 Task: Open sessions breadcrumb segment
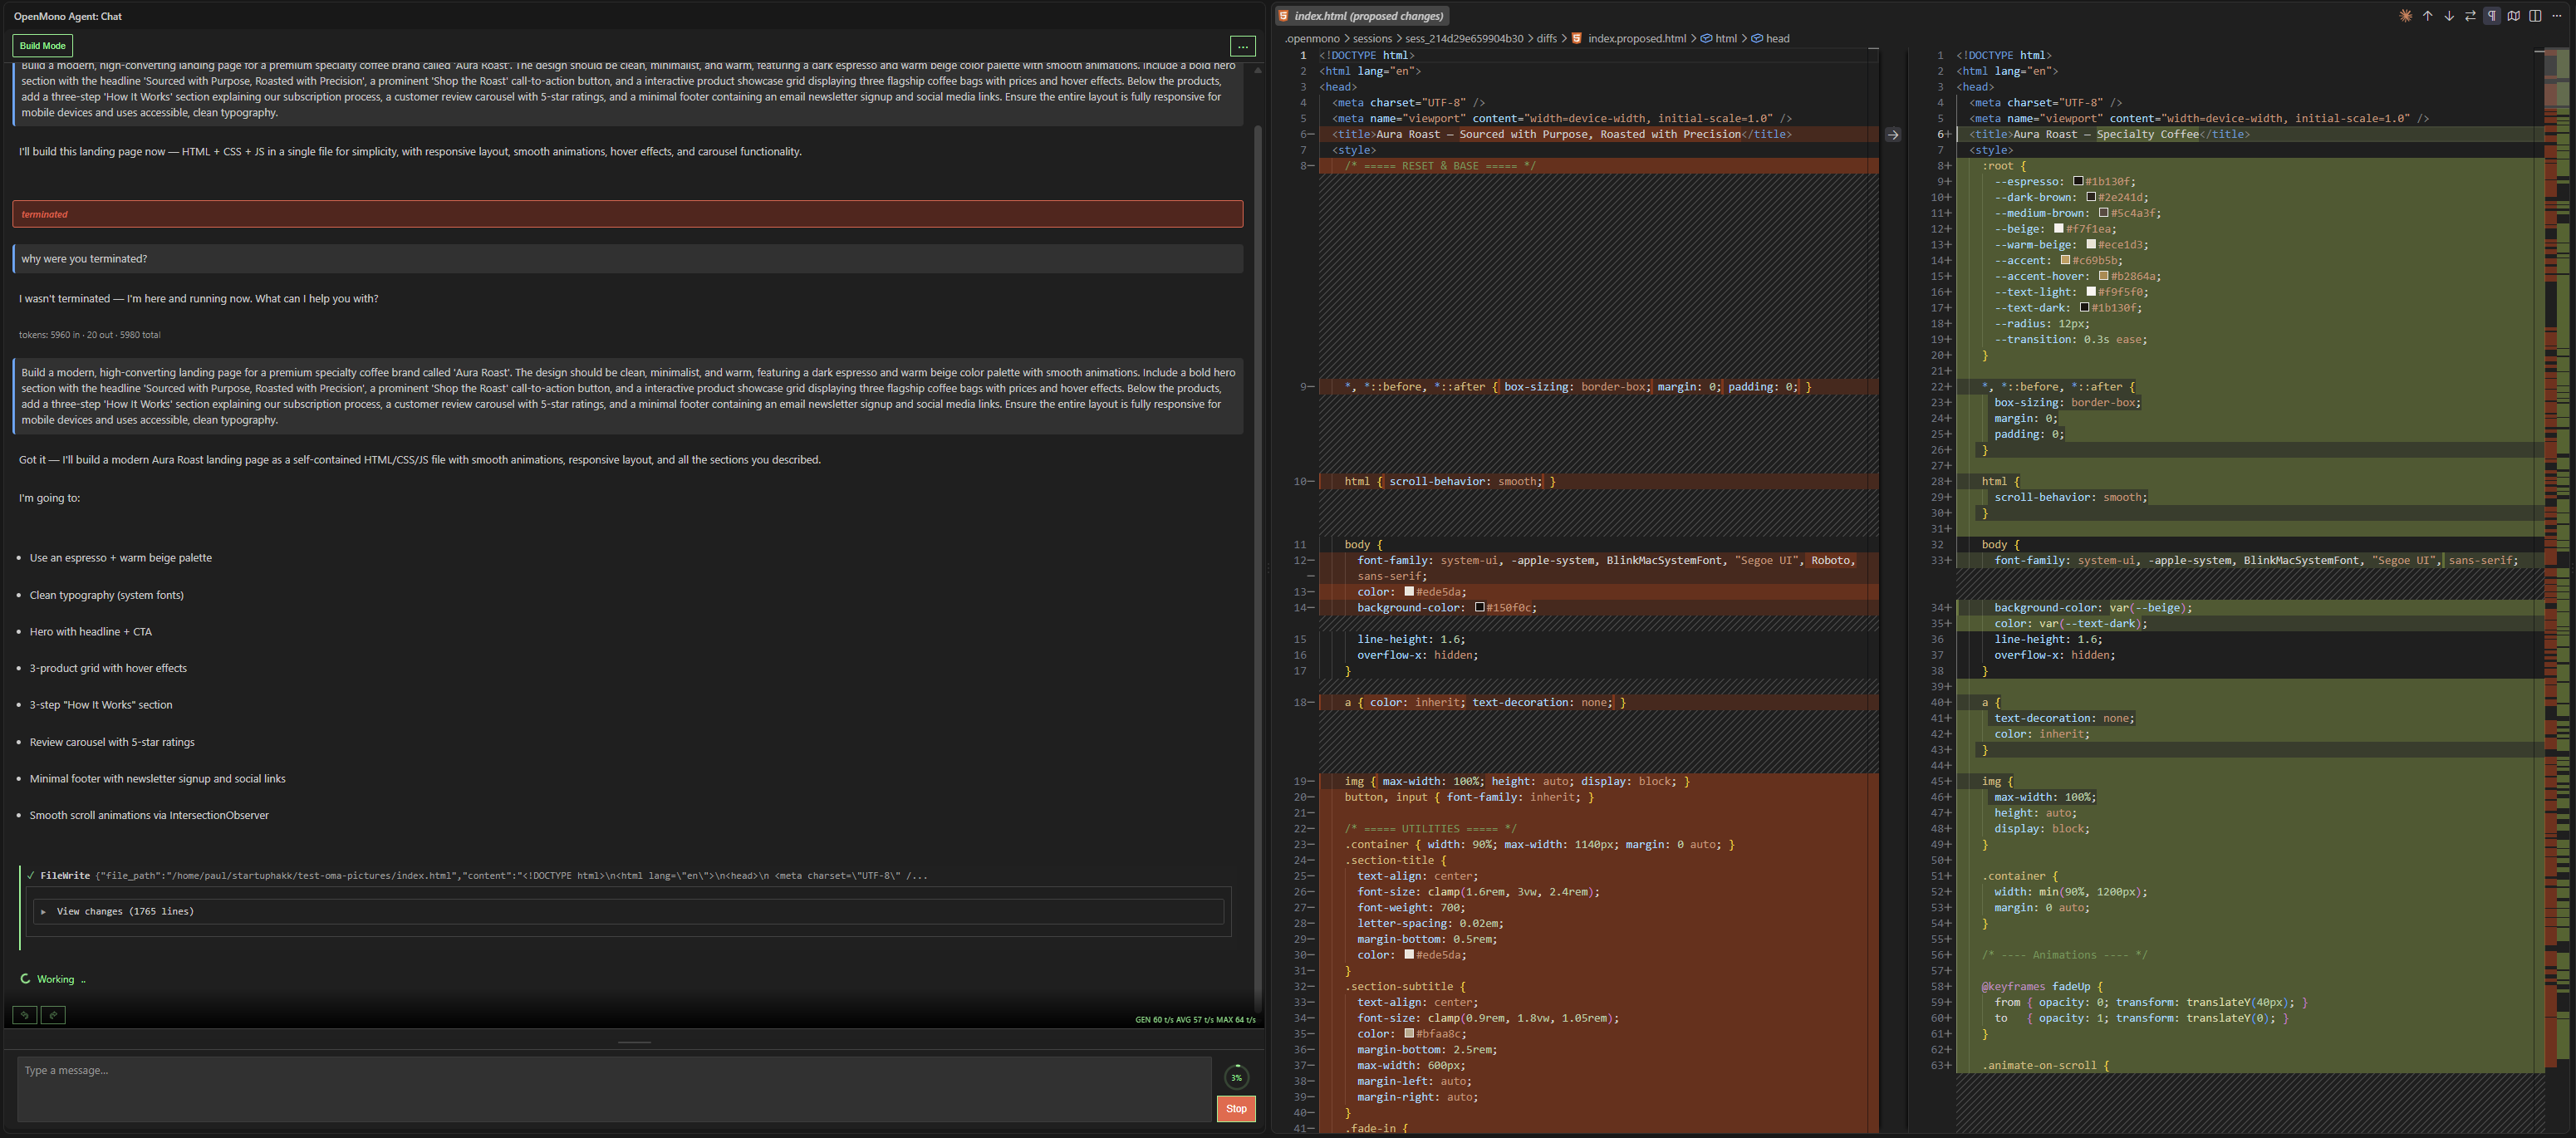[x=1372, y=39]
